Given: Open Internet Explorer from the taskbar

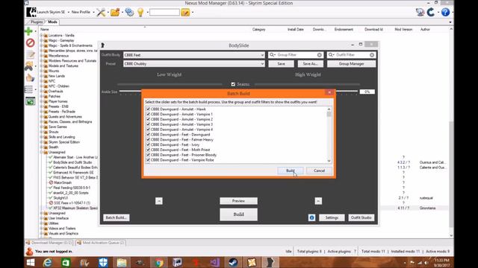Looking at the screenshot, I should [x=47, y=263].
